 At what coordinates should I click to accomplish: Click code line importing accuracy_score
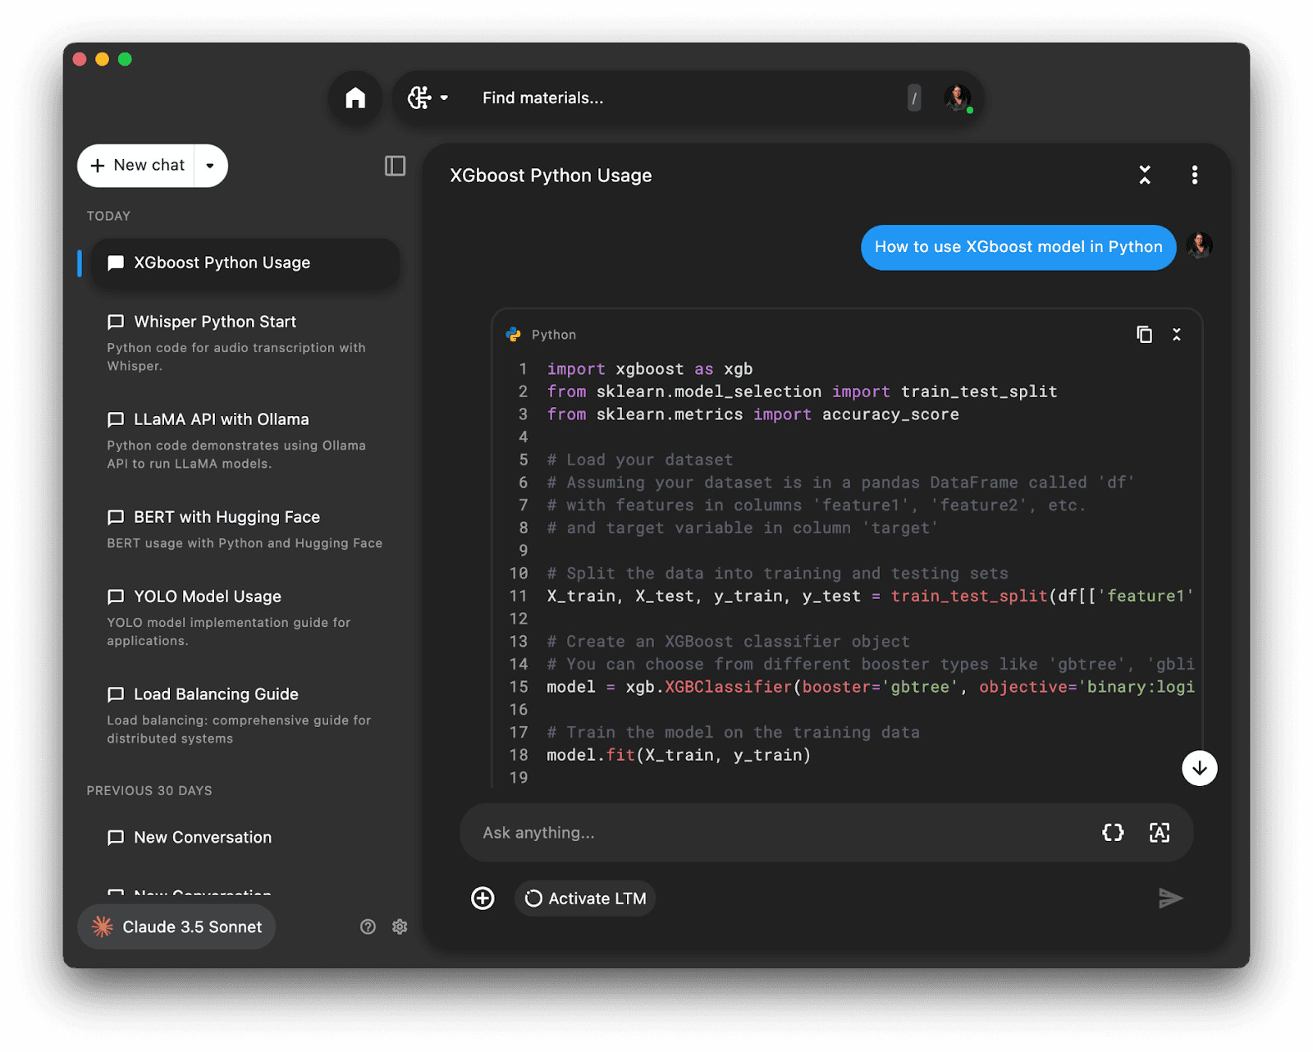753,414
